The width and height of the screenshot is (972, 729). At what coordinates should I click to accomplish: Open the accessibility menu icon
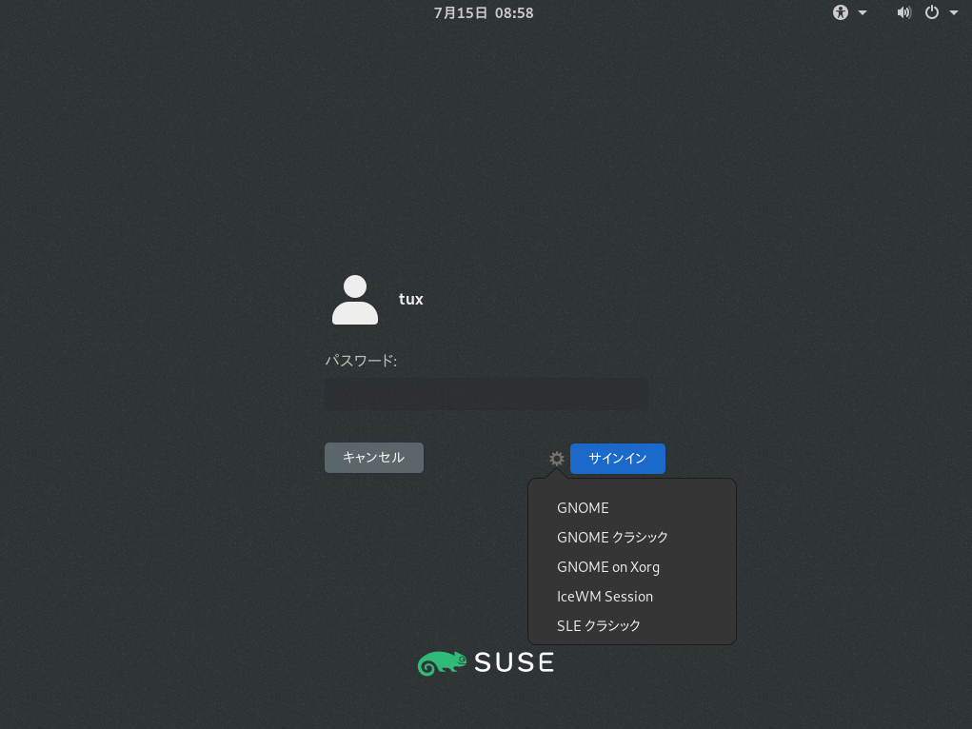(x=840, y=12)
